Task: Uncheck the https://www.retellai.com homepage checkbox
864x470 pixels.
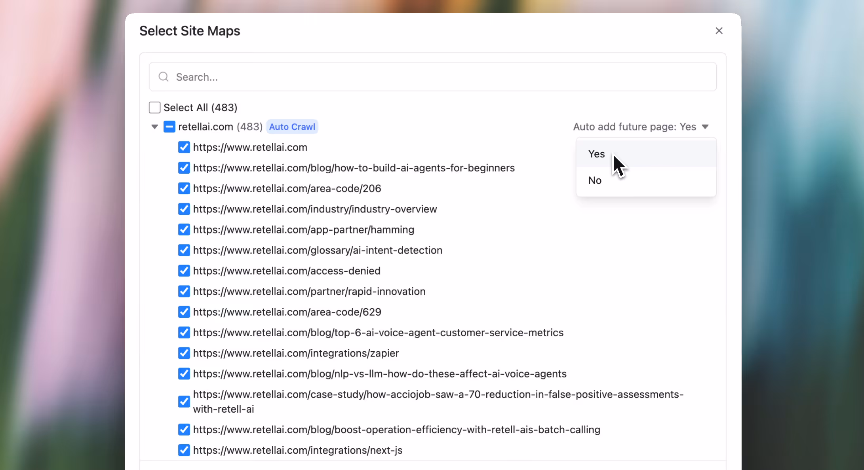Action: 184,147
